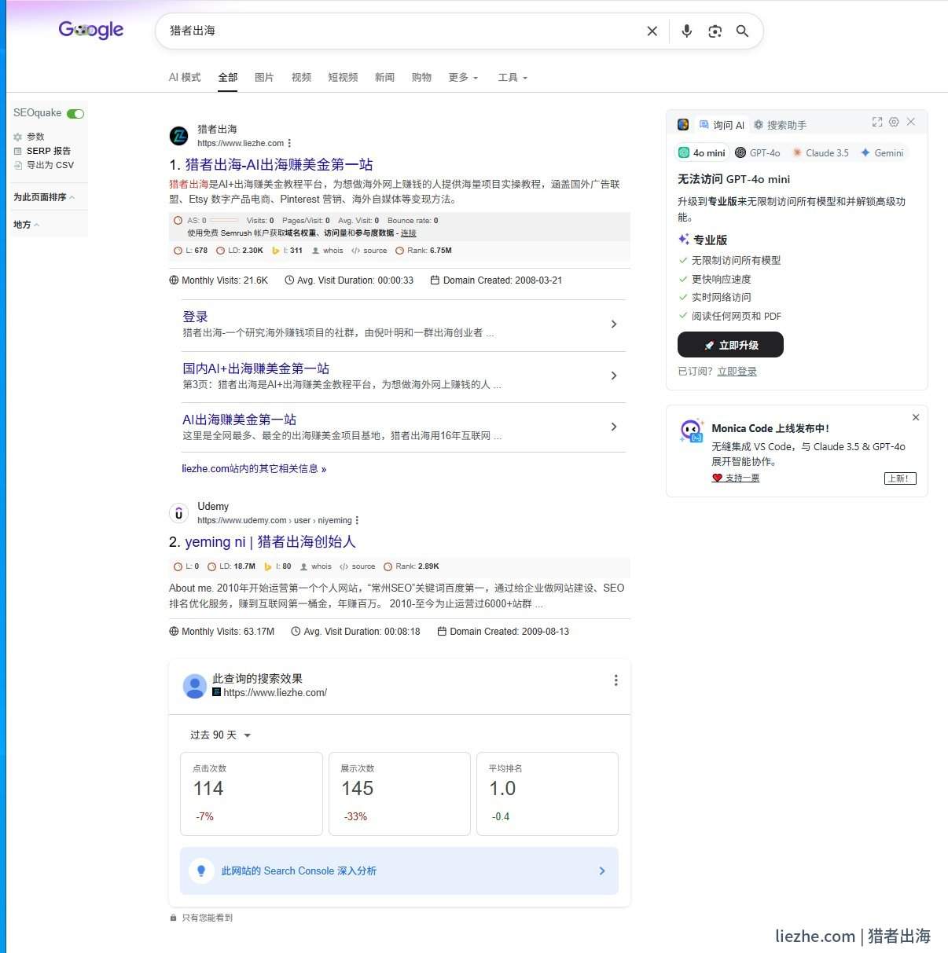Screen dimensions: 948x953
Task: Switch to the 询问 AI tab in Monica
Action: coord(722,125)
